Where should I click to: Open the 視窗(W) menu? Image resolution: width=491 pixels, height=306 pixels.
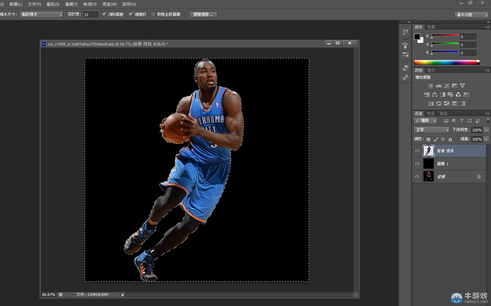pyautogui.click(x=109, y=4)
